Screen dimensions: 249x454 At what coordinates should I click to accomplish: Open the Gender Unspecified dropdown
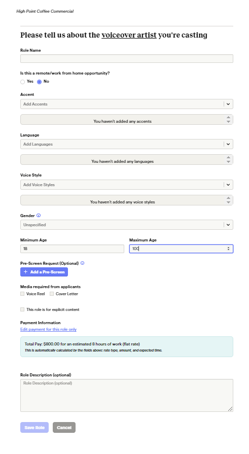click(x=126, y=225)
